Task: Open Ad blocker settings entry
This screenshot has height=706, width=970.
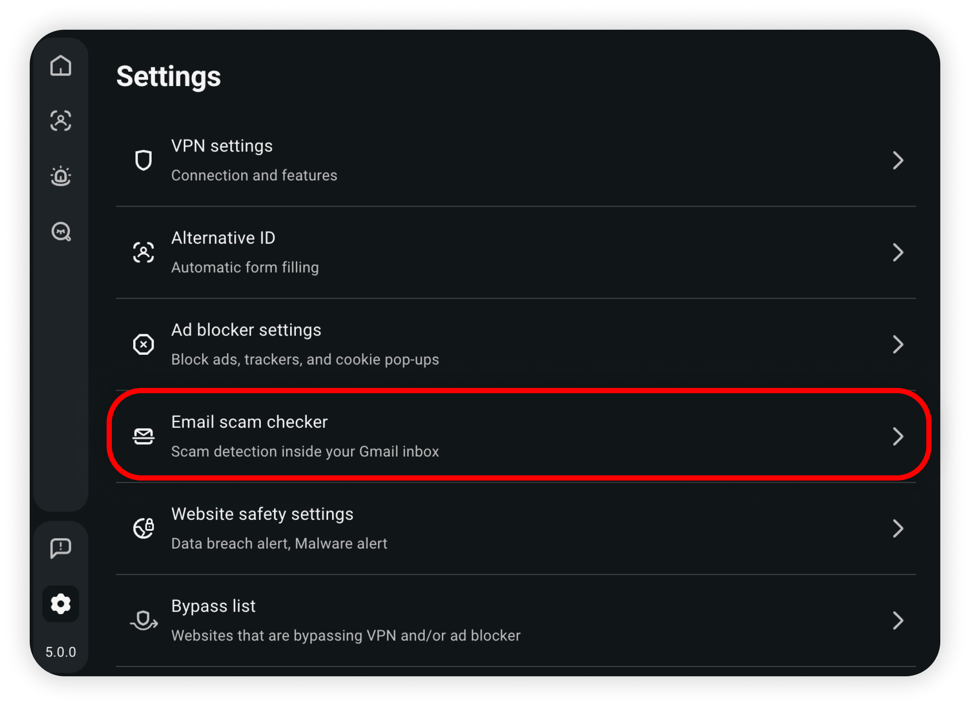Action: [x=516, y=344]
